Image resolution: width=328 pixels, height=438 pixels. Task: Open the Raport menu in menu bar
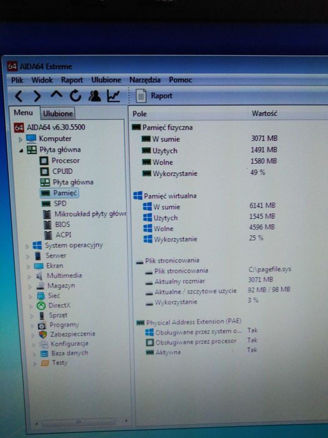click(x=72, y=80)
